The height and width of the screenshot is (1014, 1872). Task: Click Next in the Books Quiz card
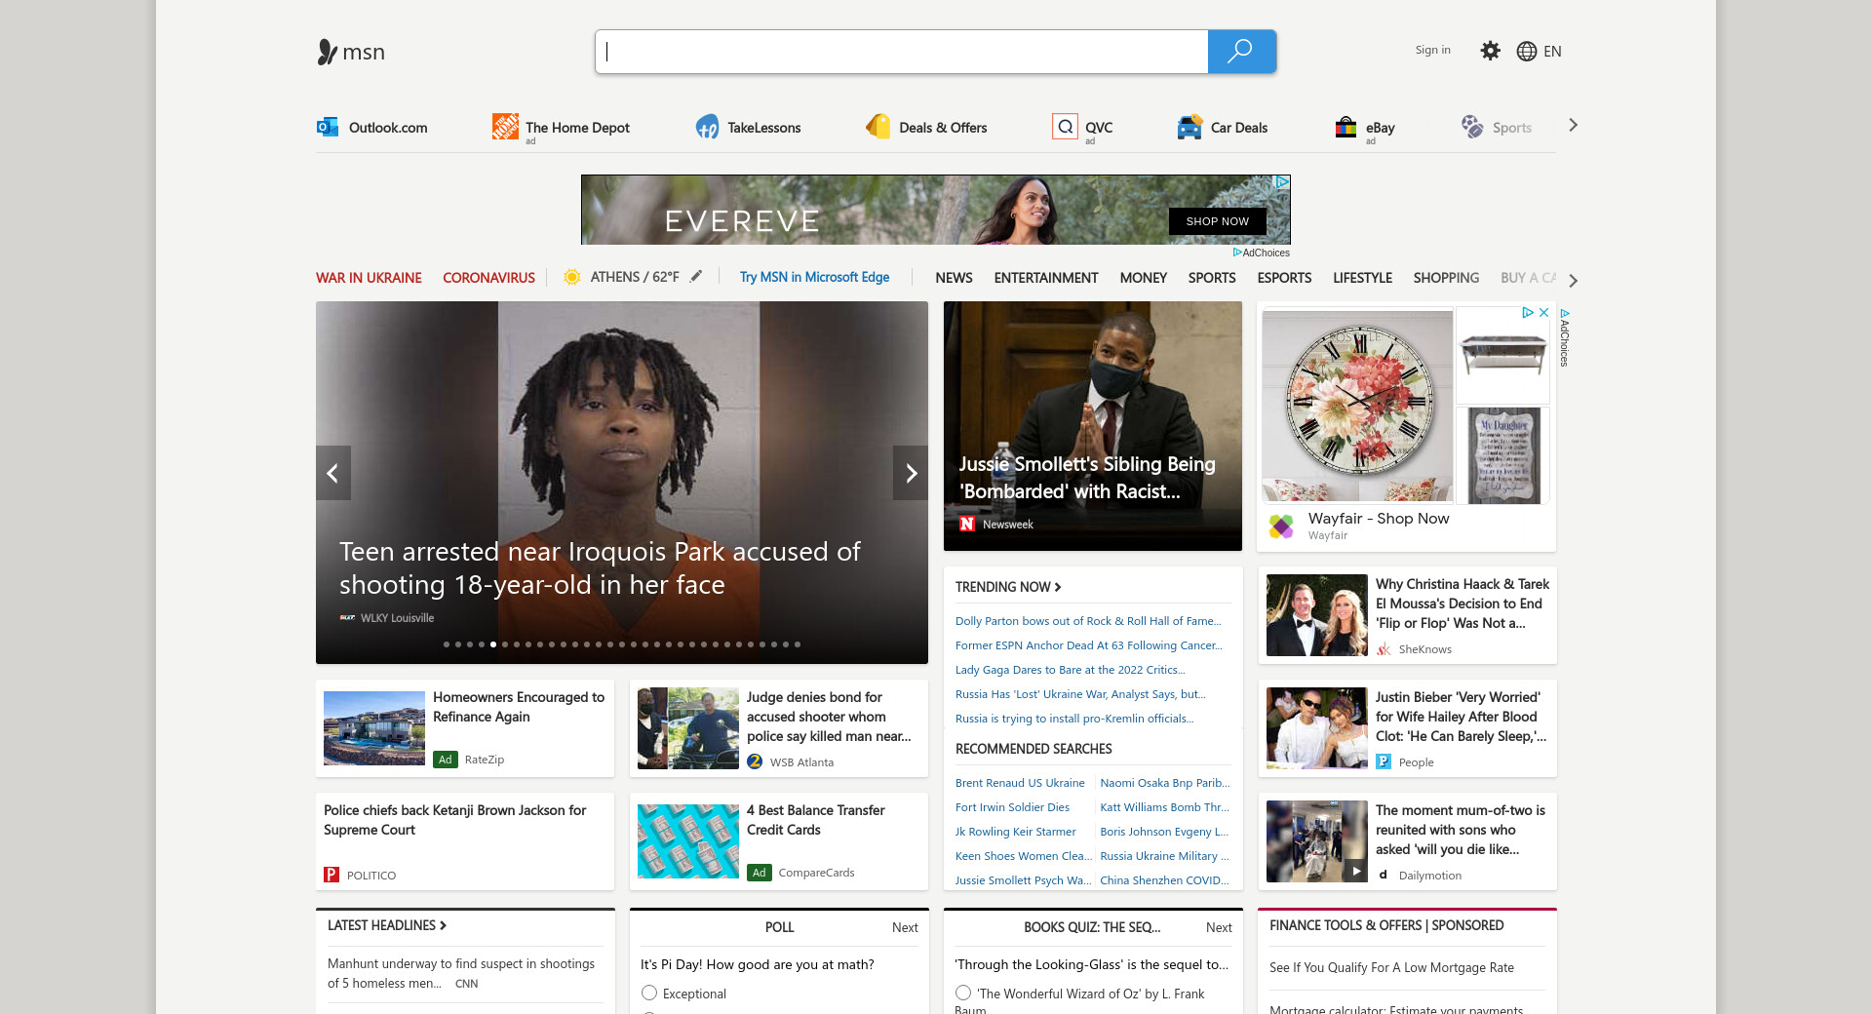1219,927
